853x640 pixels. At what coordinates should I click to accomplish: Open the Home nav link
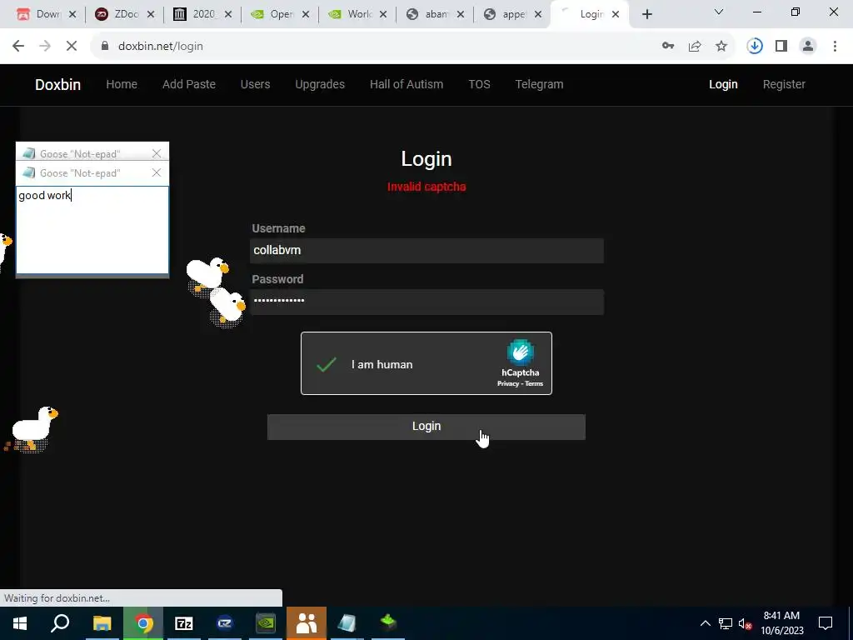tap(122, 84)
